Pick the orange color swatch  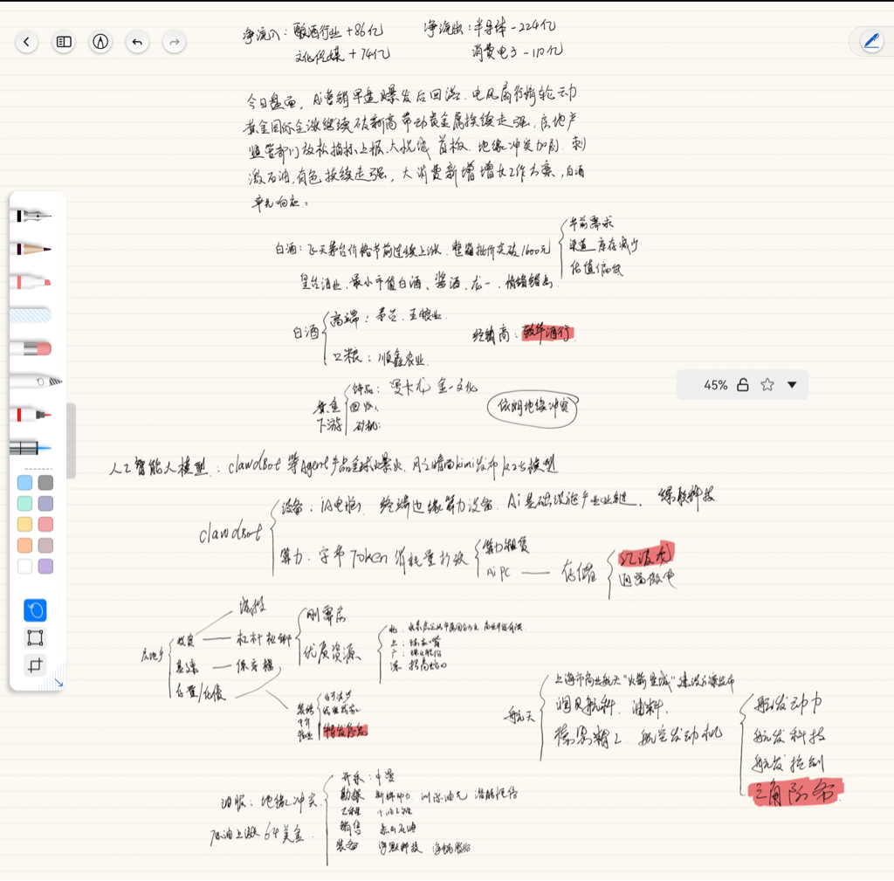coord(24,546)
